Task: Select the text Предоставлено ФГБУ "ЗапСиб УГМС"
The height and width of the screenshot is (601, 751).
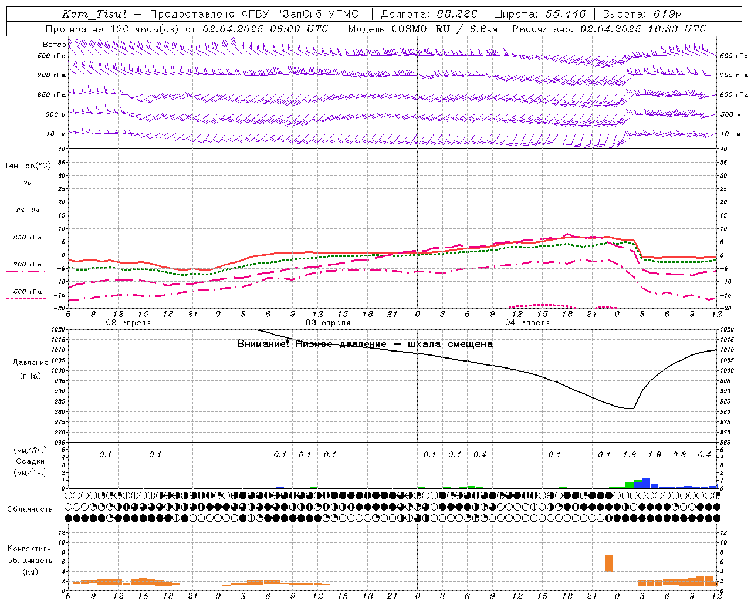Action: click(258, 14)
